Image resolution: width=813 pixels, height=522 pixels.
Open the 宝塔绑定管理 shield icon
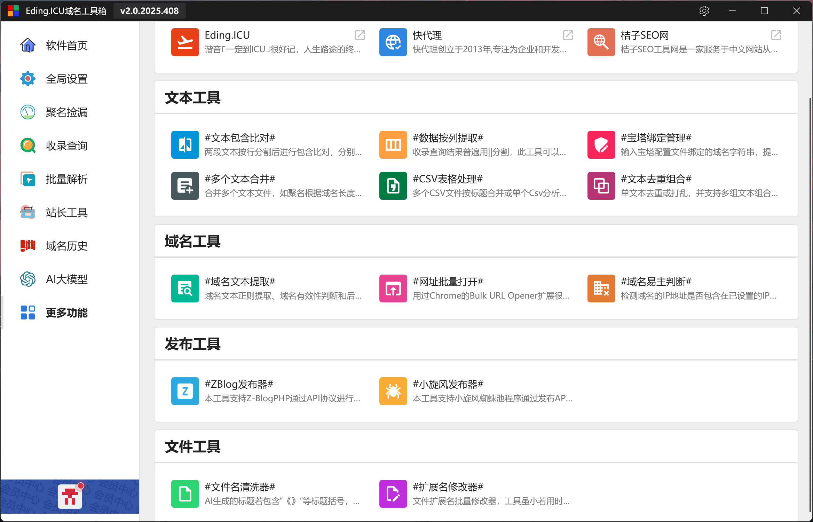[x=601, y=144]
